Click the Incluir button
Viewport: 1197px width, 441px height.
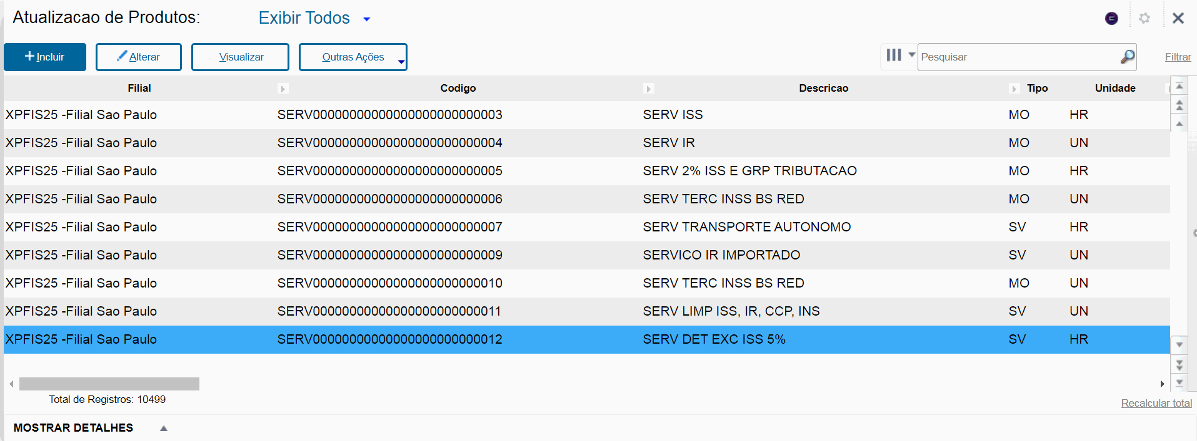click(x=45, y=57)
